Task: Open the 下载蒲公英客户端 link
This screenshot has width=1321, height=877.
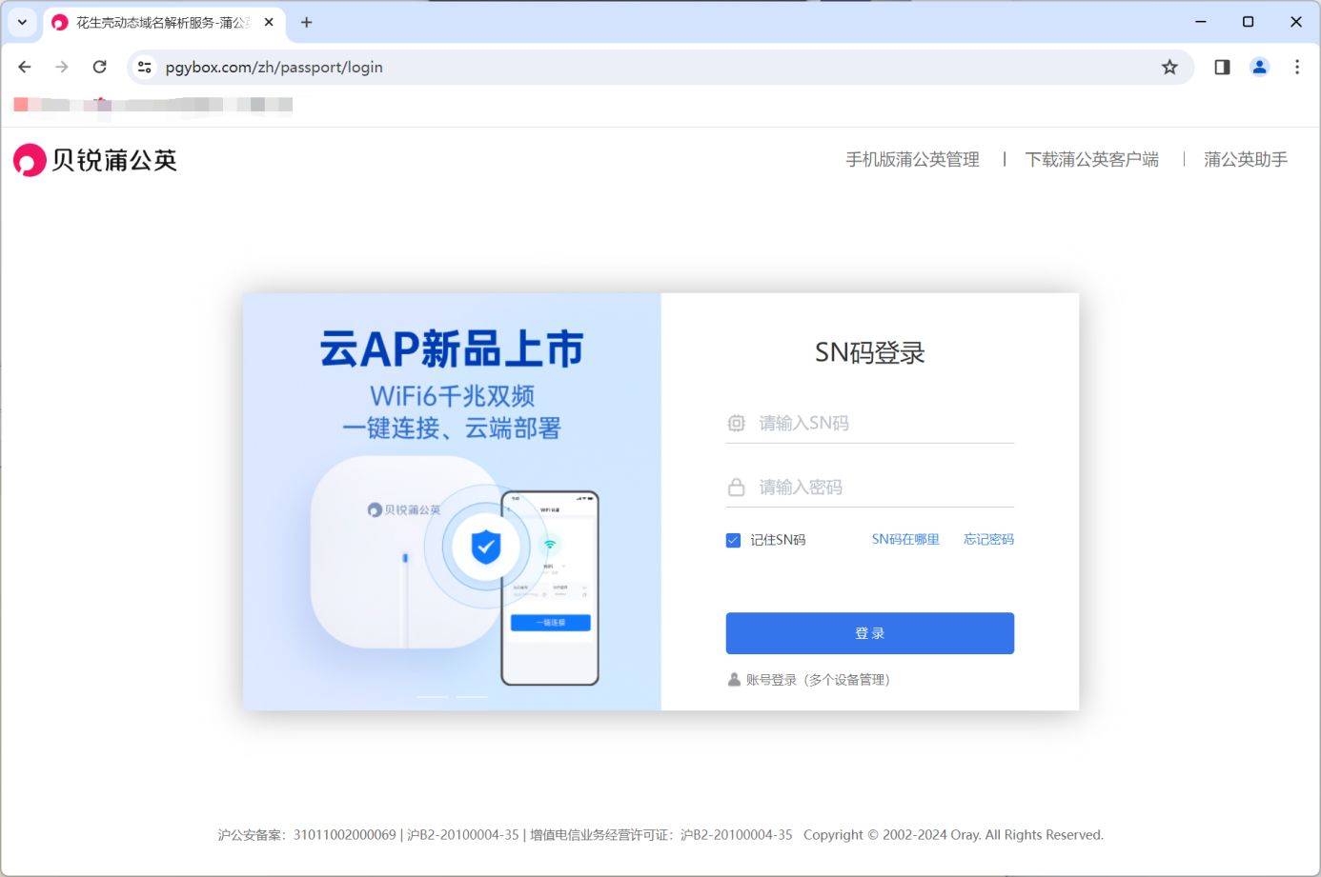Action: coord(1091,160)
